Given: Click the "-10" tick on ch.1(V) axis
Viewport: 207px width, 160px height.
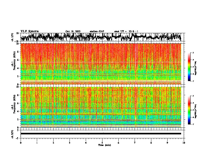Looking at the screenshot, I should 17,41.
